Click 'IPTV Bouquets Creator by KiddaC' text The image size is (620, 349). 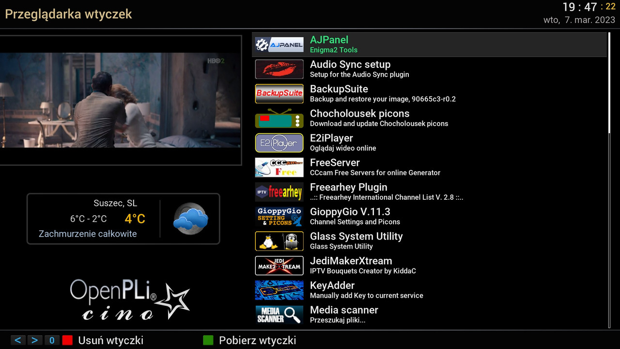pos(363,271)
